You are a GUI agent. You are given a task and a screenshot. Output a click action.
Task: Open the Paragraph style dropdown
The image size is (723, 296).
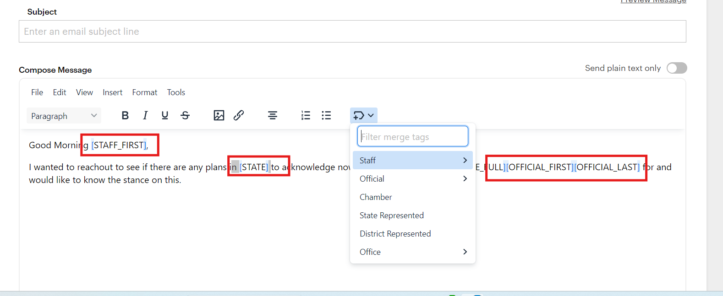tap(64, 116)
